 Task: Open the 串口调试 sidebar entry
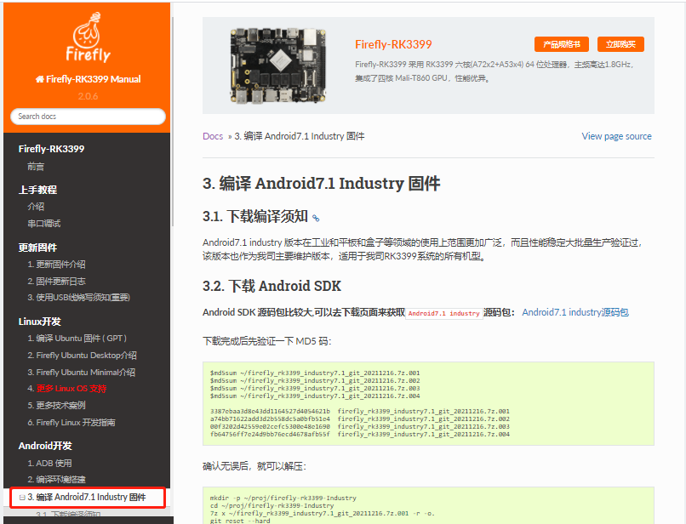coord(44,224)
